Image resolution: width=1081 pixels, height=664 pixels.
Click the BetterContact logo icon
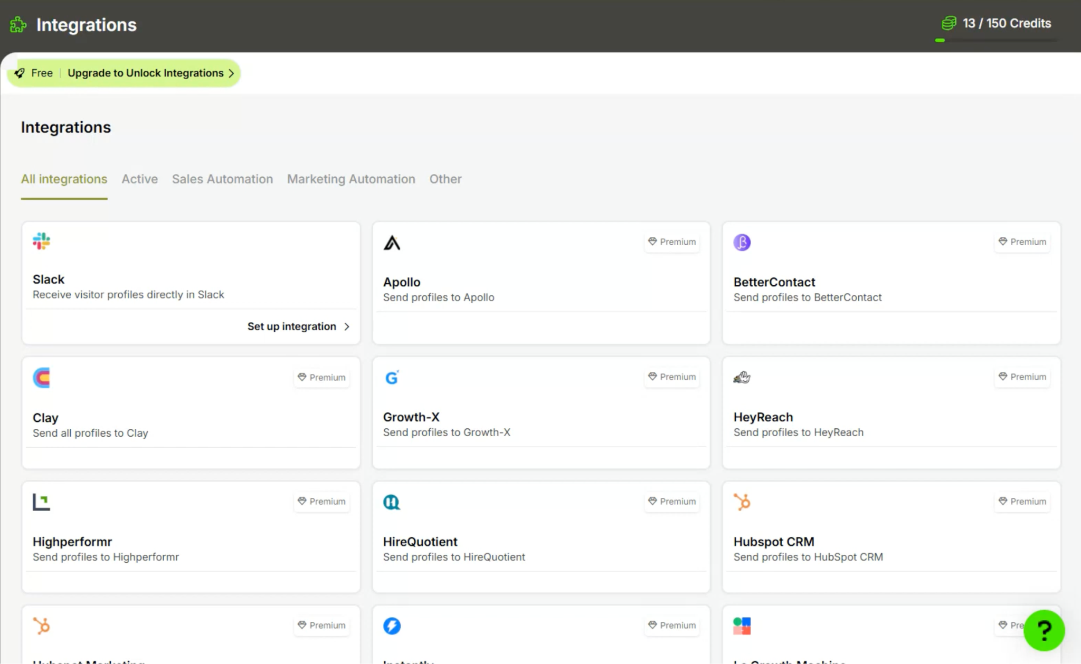pyautogui.click(x=742, y=243)
